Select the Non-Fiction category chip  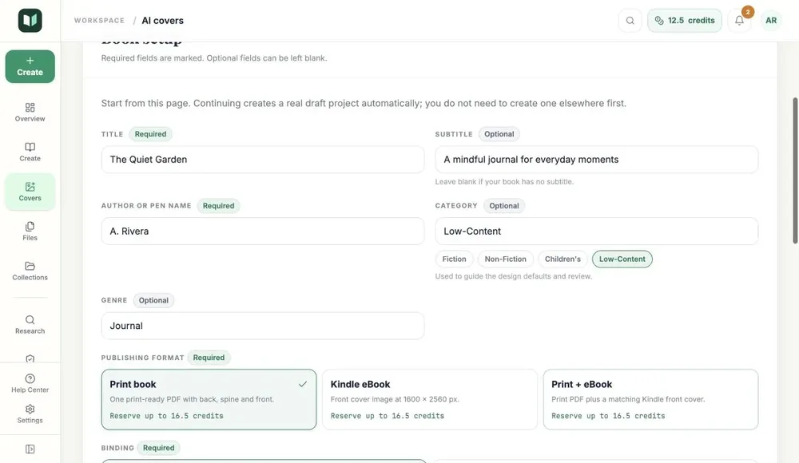coord(506,259)
